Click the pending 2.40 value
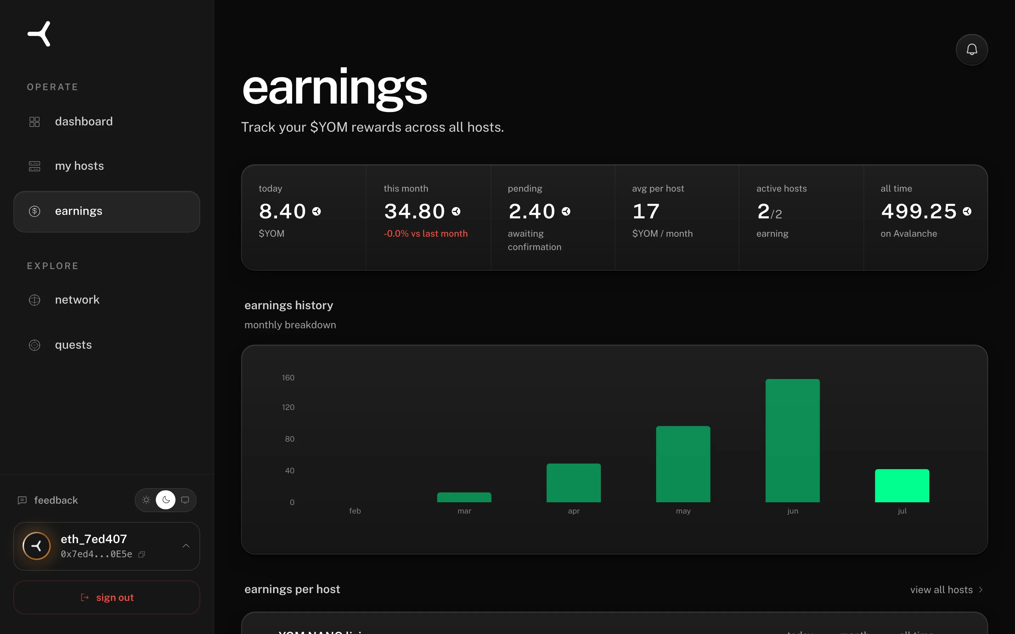The height and width of the screenshot is (634, 1015). click(531, 211)
